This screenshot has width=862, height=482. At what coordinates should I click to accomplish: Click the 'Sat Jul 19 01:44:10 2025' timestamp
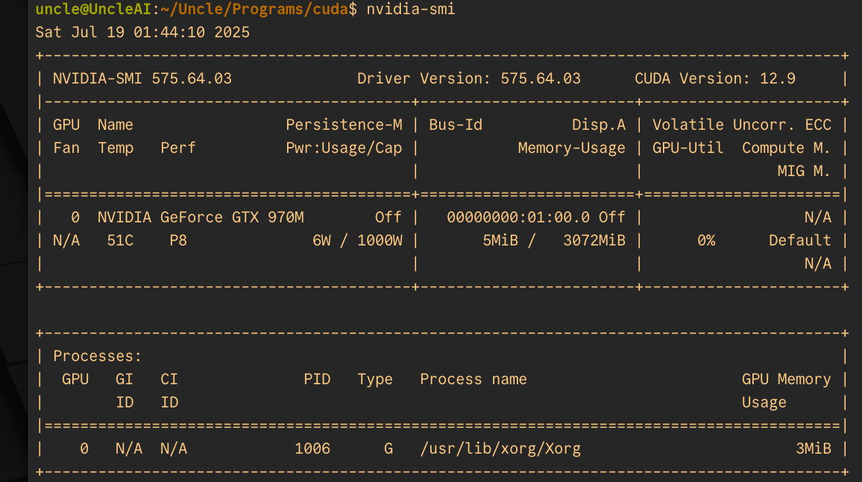pyautogui.click(x=142, y=33)
